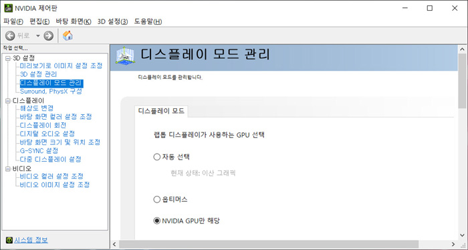Click the vertical scrollbar down arrow
Image resolution: width=468 pixels, height=250 pixels.
click(463, 235)
